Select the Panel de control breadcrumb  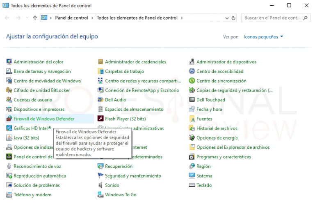71,18
